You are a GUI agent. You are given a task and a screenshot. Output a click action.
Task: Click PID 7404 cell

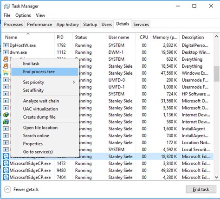pyautogui.click(x=61, y=177)
